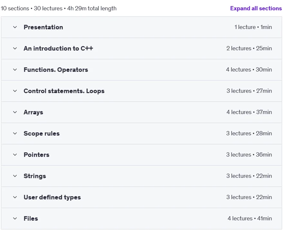The height and width of the screenshot is (230, 283).
Task: Click the chevron next to Scope rules
Action: [x=15, y=134]
